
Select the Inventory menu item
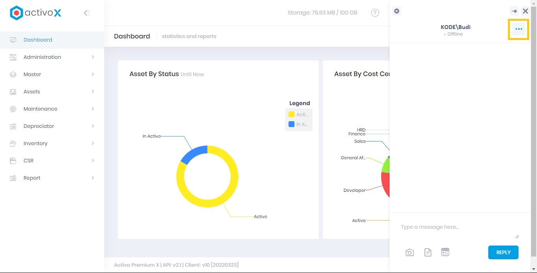pyautogui.click(x=35, y=143)
